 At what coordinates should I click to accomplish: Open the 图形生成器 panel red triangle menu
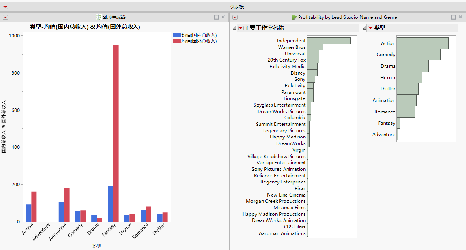(x=5, y=17)
